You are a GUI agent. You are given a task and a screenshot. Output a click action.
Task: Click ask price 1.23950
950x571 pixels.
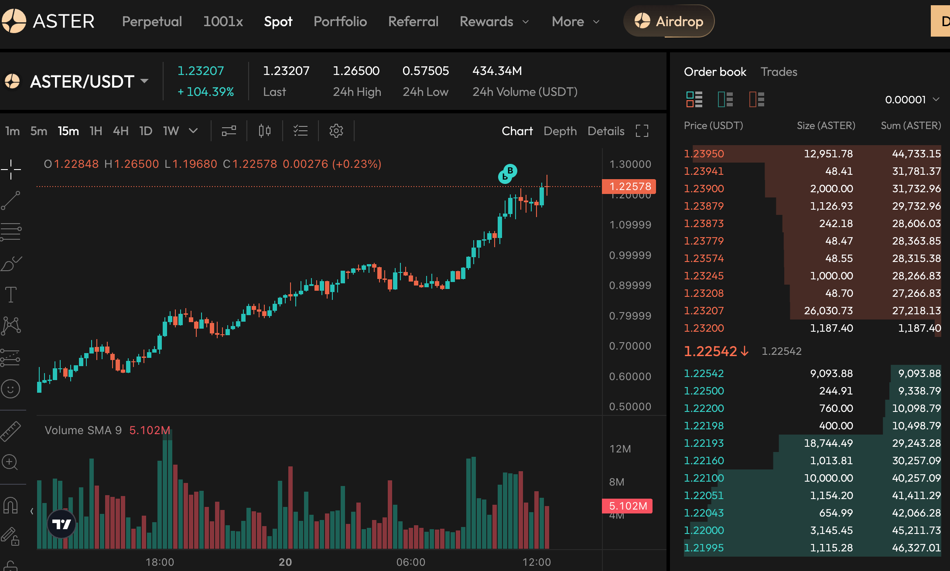[704, 153]
